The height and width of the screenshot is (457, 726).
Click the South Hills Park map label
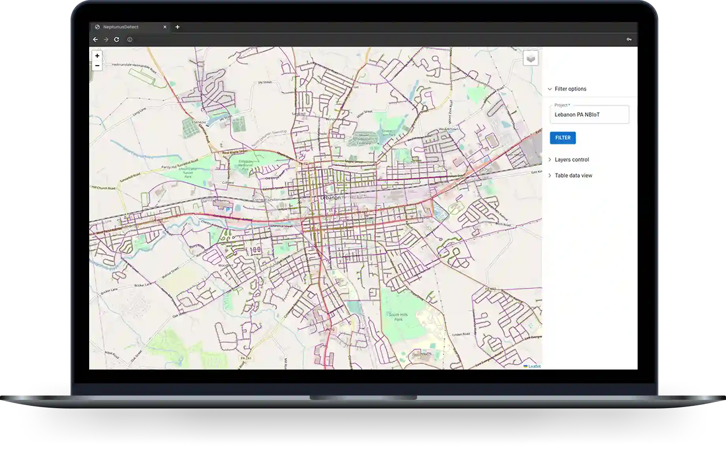pos(398,317)
